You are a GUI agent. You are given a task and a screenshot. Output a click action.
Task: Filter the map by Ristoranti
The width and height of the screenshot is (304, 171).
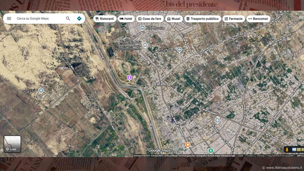pos(105,19)
